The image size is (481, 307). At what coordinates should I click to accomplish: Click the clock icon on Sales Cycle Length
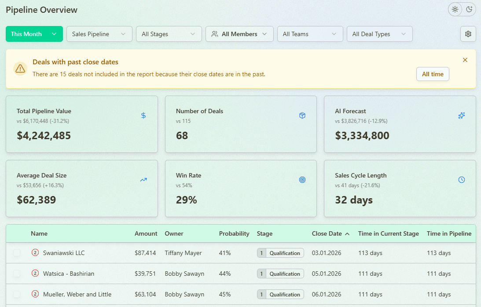[x=461, y=180]
